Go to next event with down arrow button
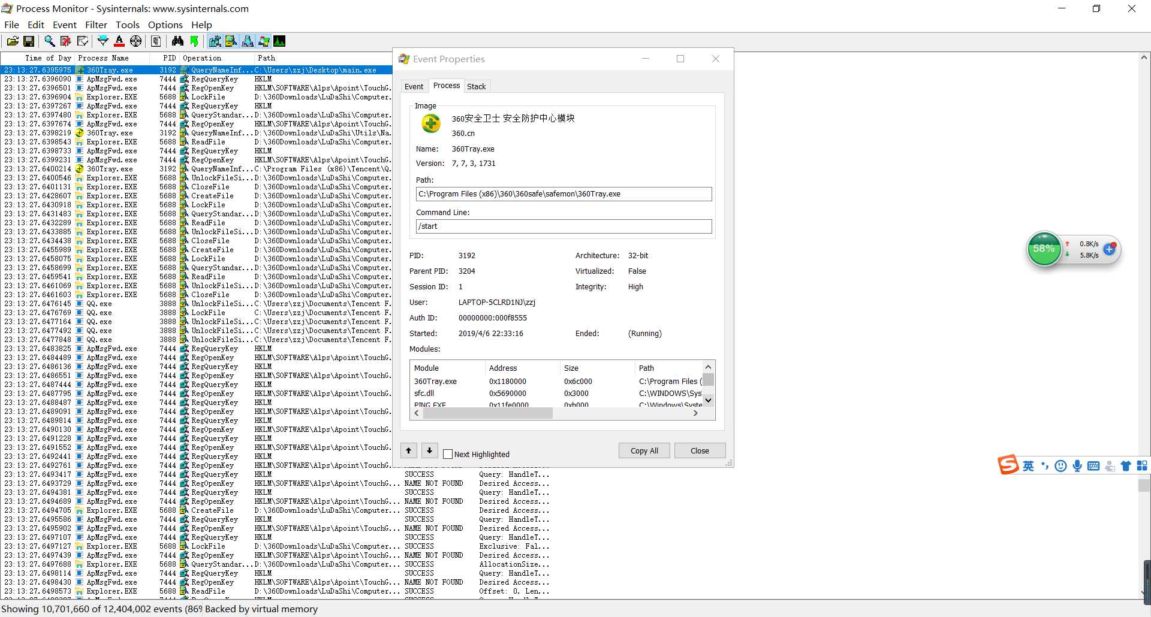The height and width of the screenshot is (617, 1151). [x=429, y=450]
